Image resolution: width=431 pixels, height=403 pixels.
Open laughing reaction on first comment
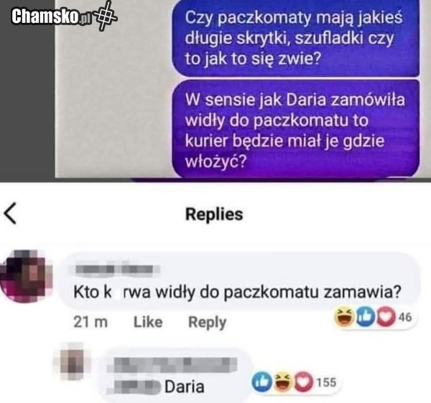(x=344, y=316)
